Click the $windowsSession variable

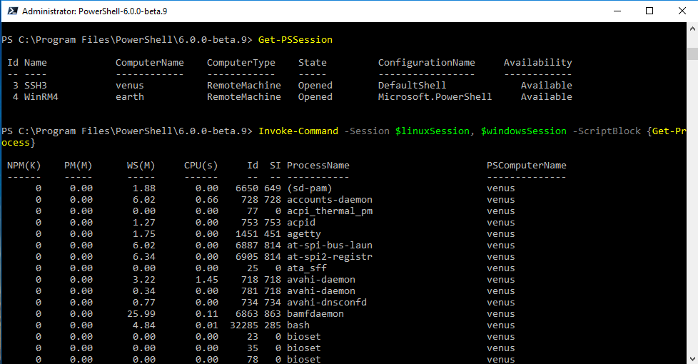(524, 131)
